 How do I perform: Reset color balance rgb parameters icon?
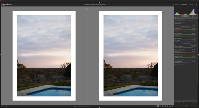[x=195, y=103]
